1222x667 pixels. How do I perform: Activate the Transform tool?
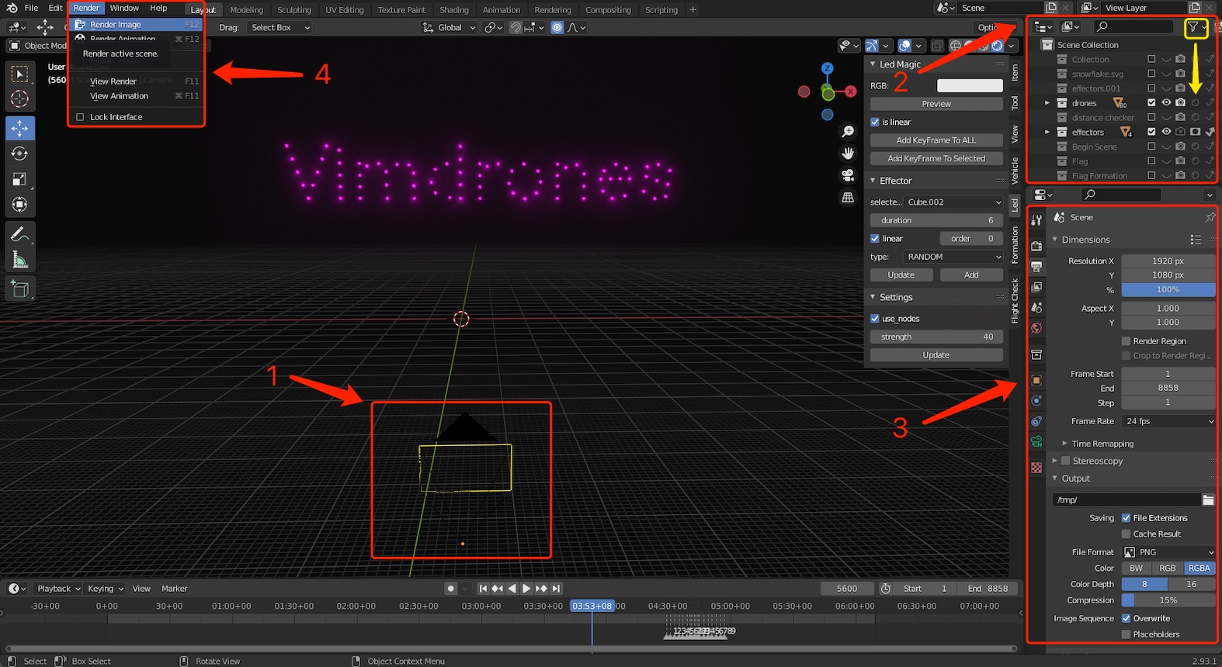(x=20, y=205)
